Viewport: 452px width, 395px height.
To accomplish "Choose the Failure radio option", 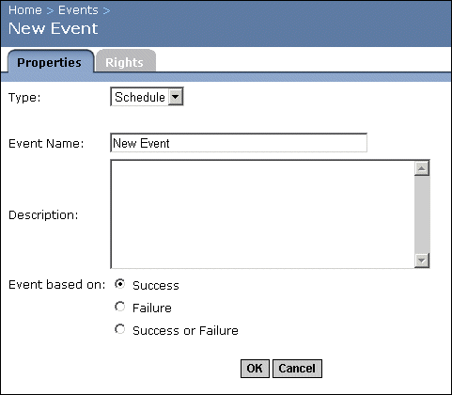I will [x=119, y=307].
